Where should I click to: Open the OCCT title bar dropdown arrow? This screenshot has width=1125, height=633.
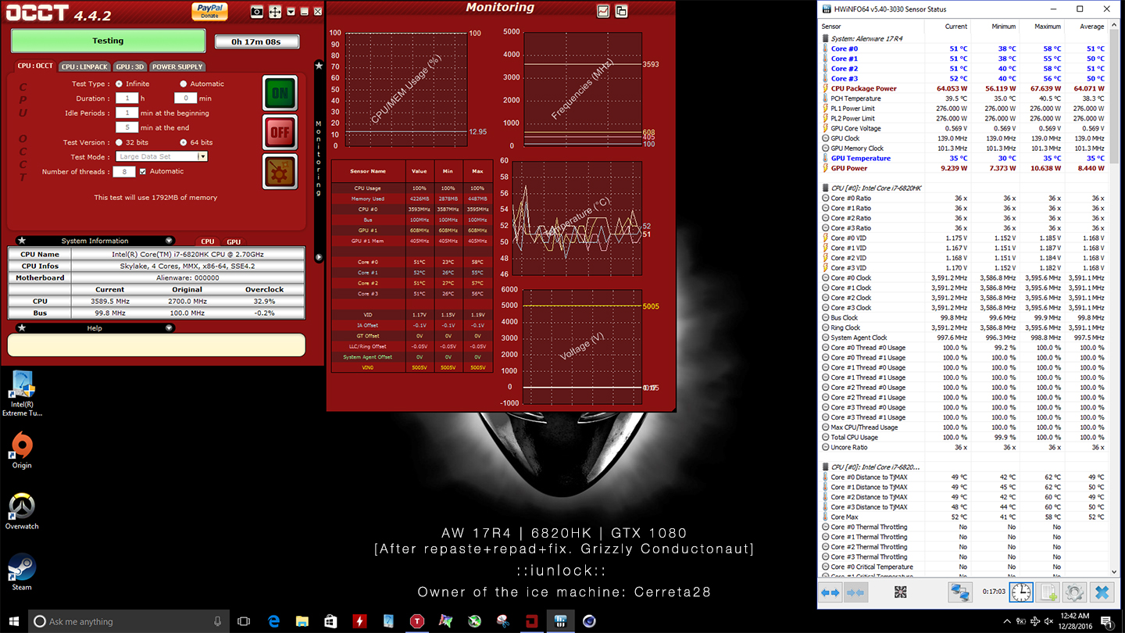click(291, 12)
